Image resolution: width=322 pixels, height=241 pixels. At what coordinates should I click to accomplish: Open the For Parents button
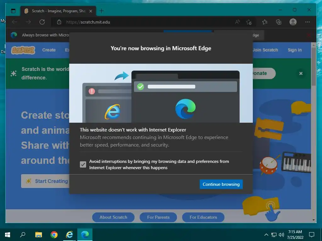pos(158,217)
